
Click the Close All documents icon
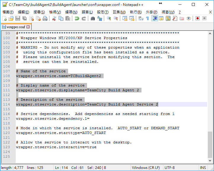point(38,18)
